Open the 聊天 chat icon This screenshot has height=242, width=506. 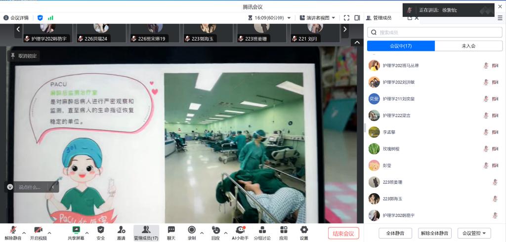pos(171,233)
